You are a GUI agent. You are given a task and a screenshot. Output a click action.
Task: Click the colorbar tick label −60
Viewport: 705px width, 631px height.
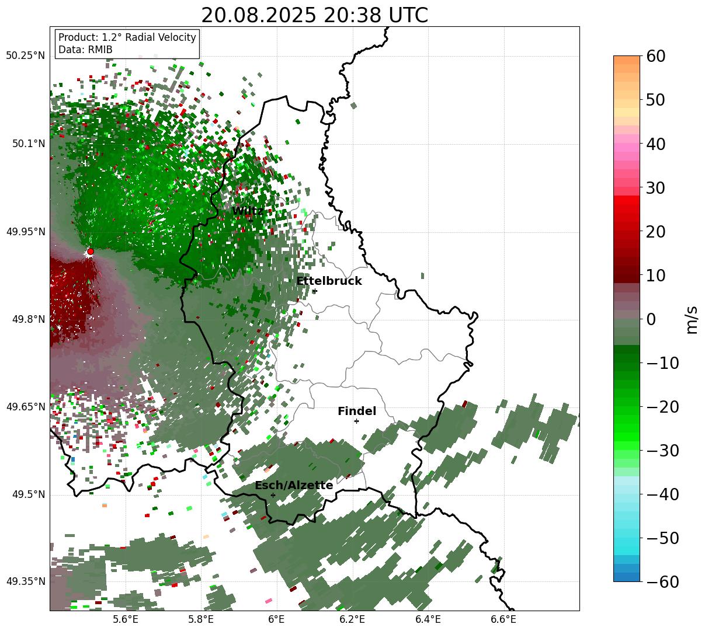(x=662, y=582)
